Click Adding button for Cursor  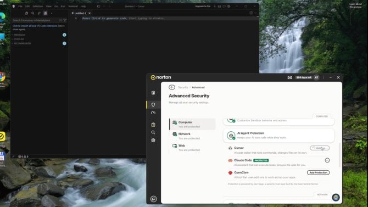(x=320, y=148)
